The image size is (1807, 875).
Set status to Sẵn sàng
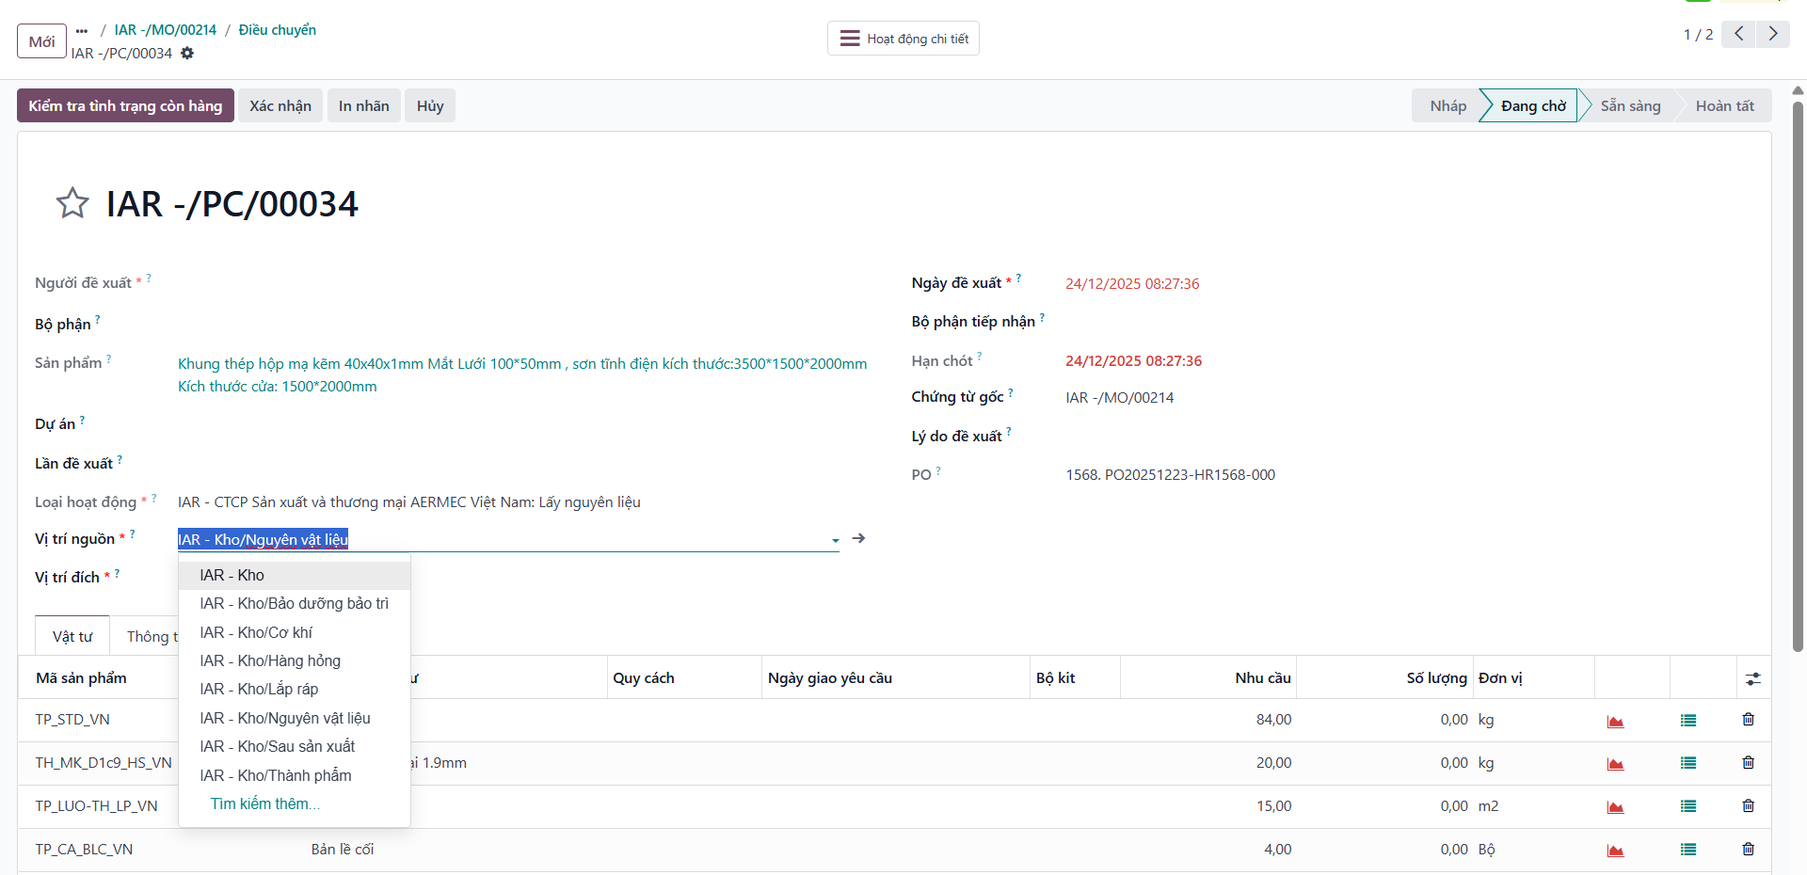click(x=1631, y=106)
